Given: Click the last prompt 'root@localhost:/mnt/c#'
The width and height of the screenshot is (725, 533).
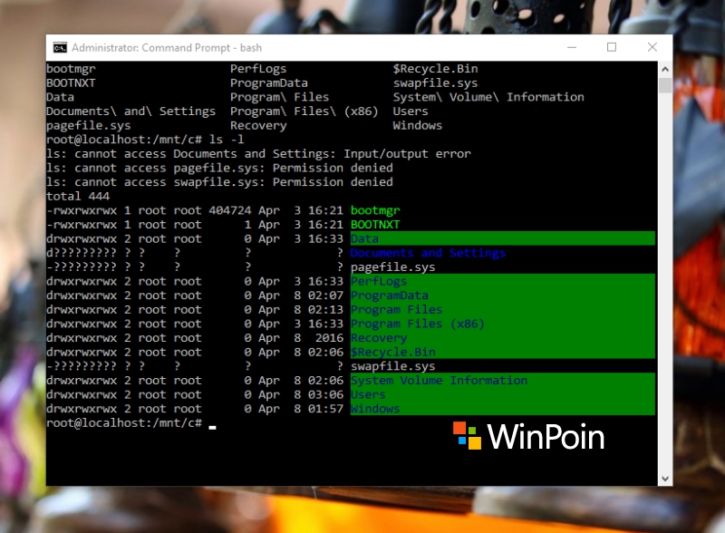Looking at the screenshot, I should [124, 423].
